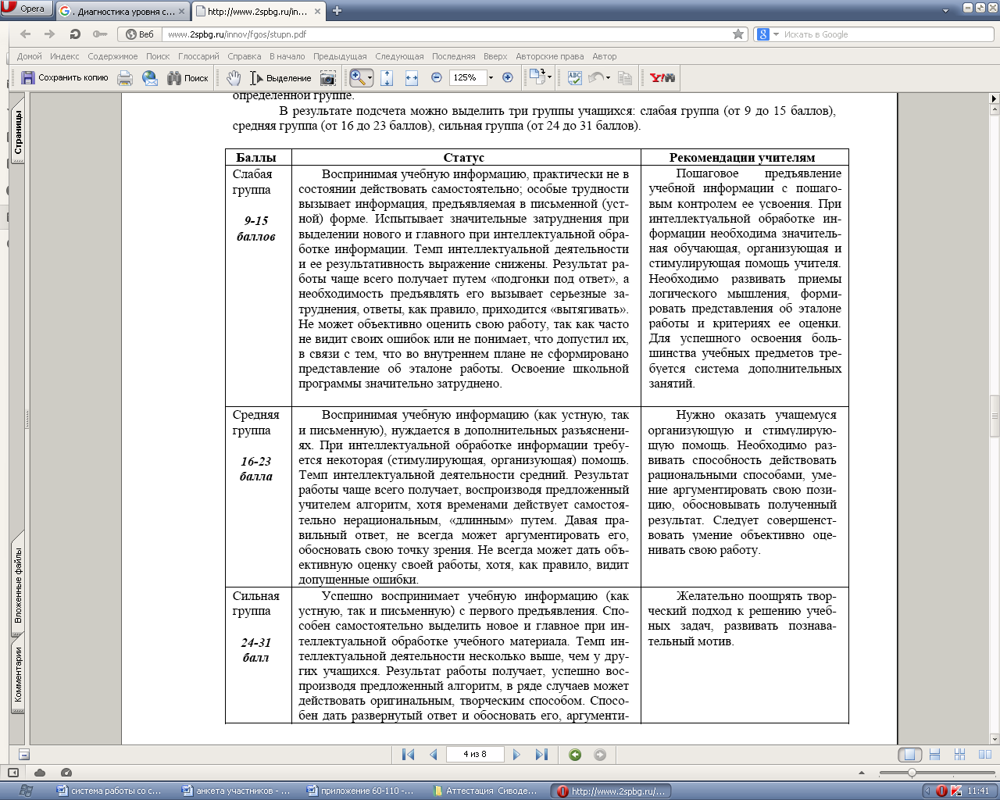This screenshot has height=800, width=1000.
Task: Switch to the Диагностика уровня tab
Action: 123,12
